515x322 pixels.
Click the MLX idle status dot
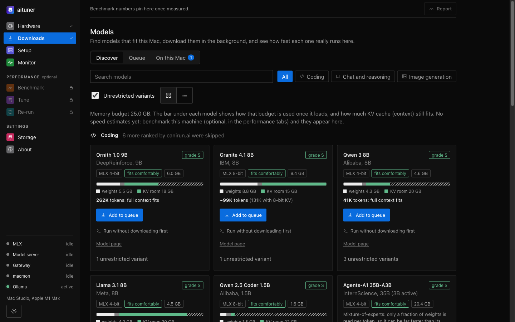click(8, 244)
